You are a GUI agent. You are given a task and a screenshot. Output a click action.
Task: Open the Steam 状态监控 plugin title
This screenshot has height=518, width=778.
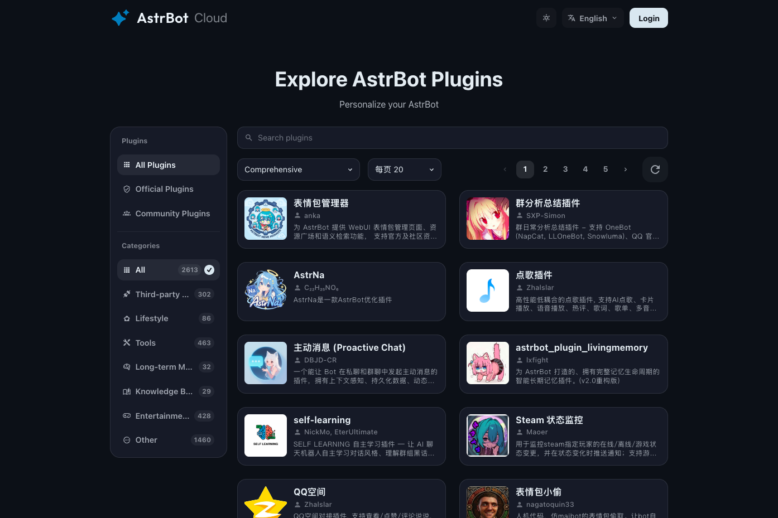549,420
